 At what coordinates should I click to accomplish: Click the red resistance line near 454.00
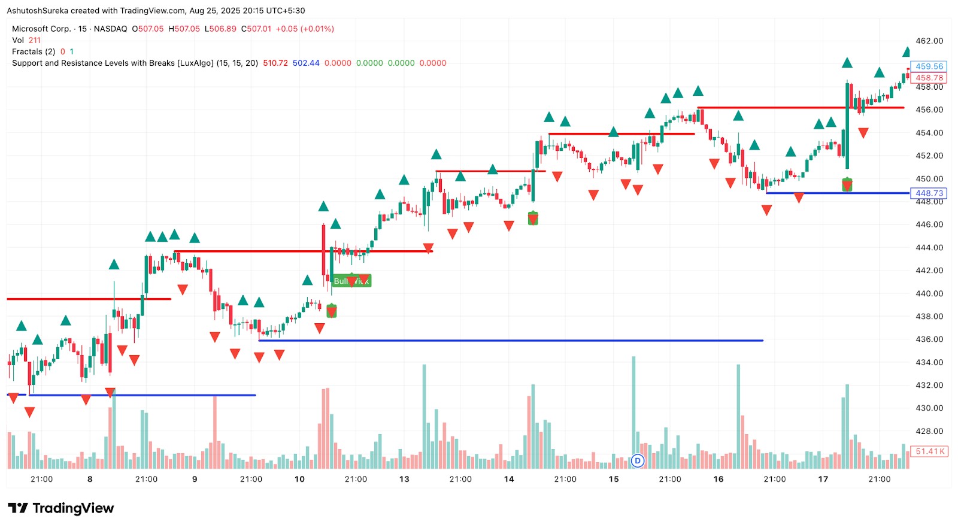tap(622, 133)
